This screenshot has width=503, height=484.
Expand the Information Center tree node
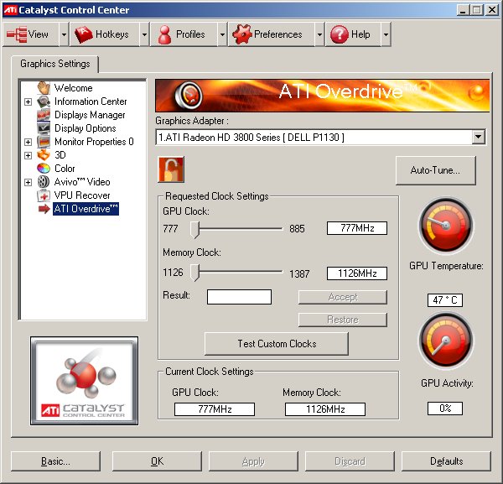point(28,101)
